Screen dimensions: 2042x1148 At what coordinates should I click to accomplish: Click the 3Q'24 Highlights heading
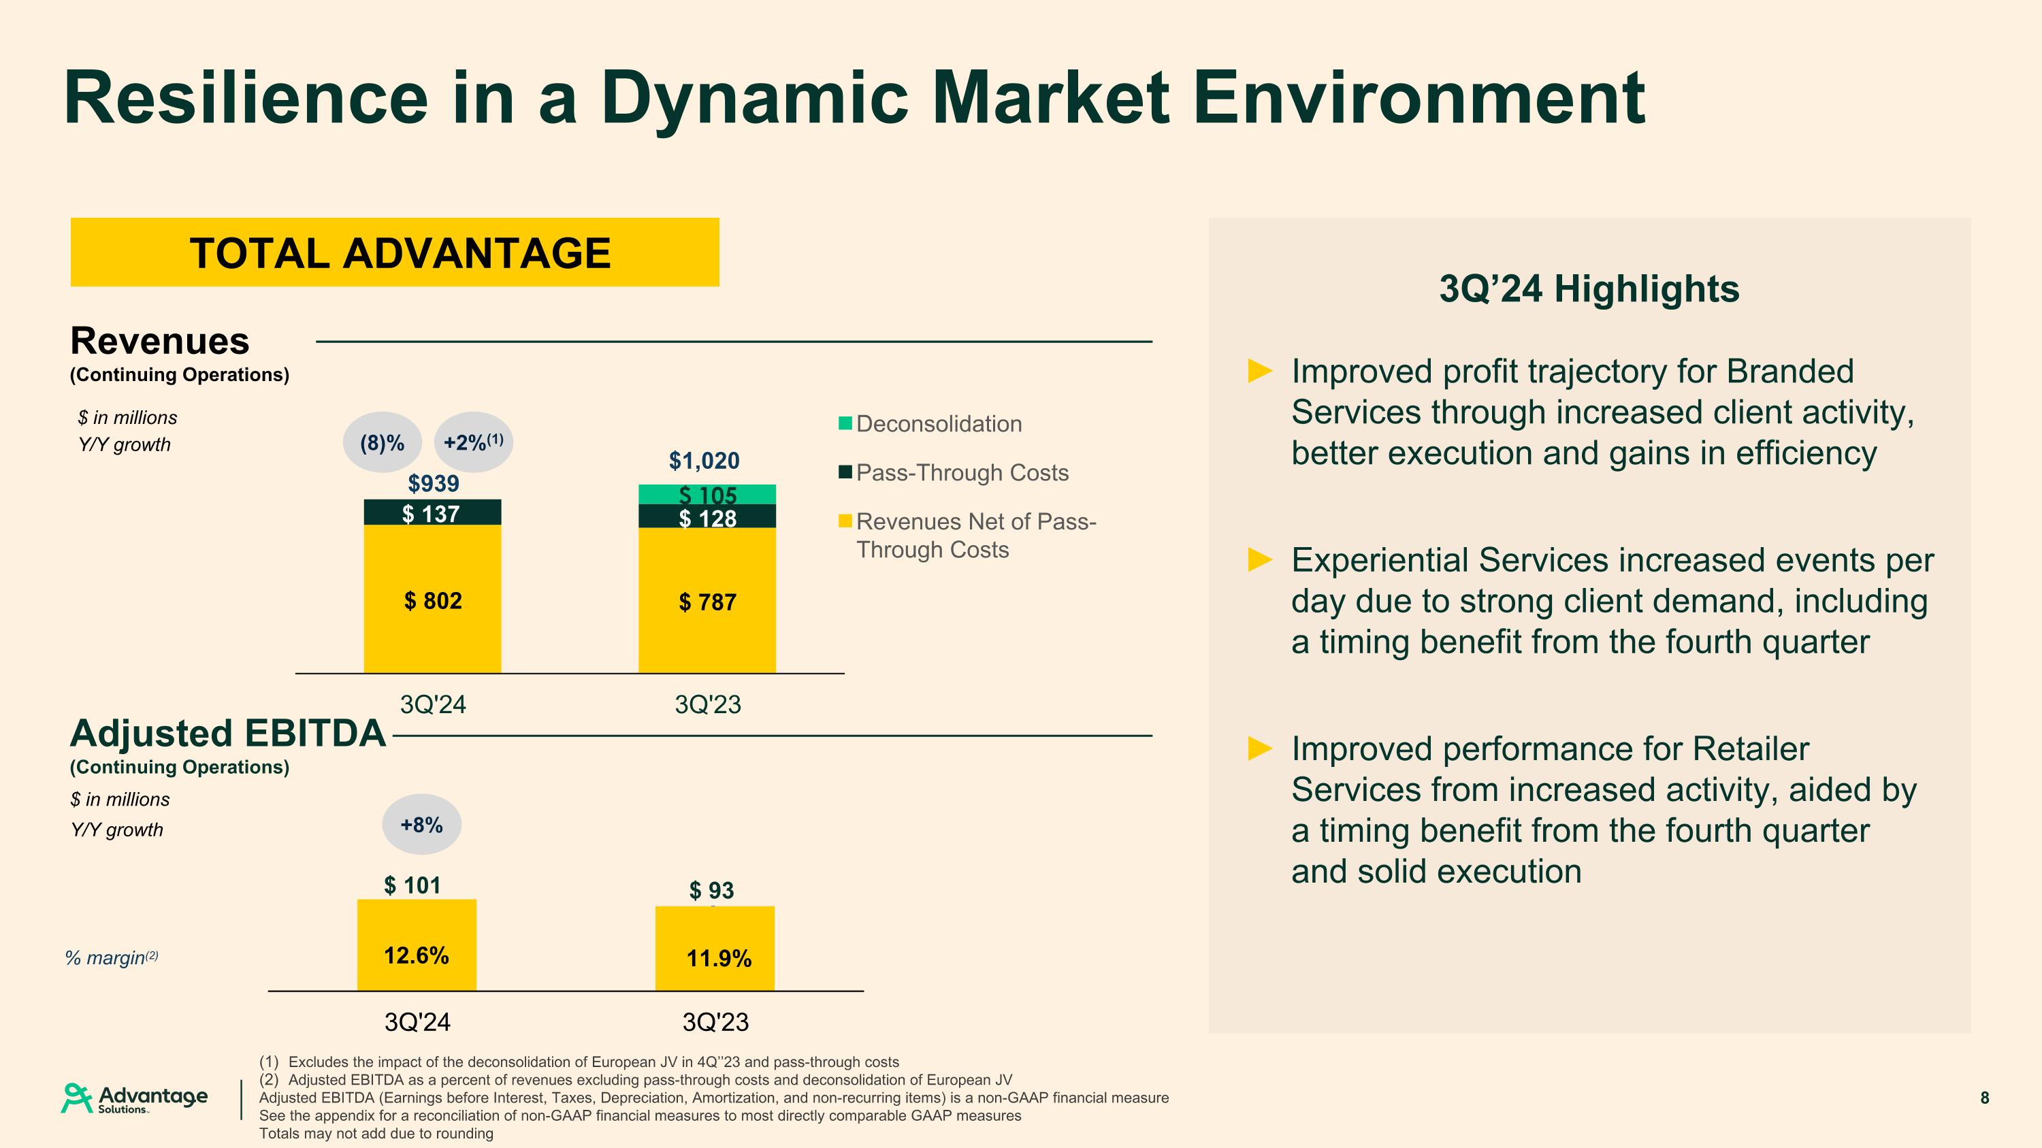pos(1589,289)
